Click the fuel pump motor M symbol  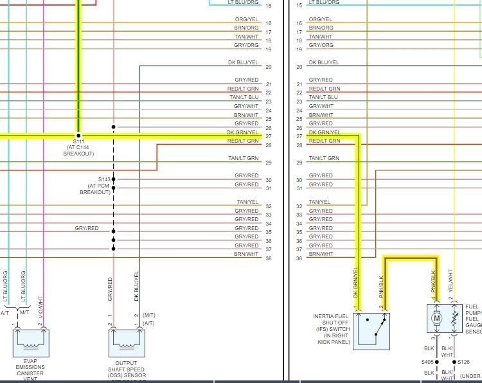click(x=436, y=318)
